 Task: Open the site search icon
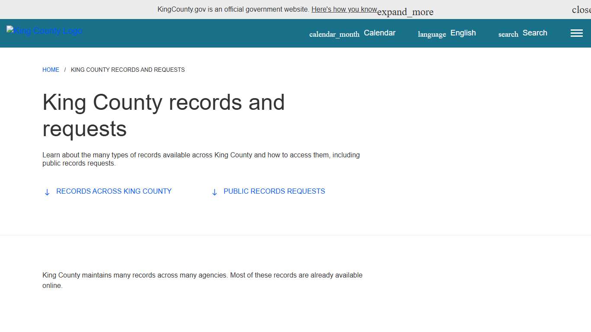tap(507, 34)
